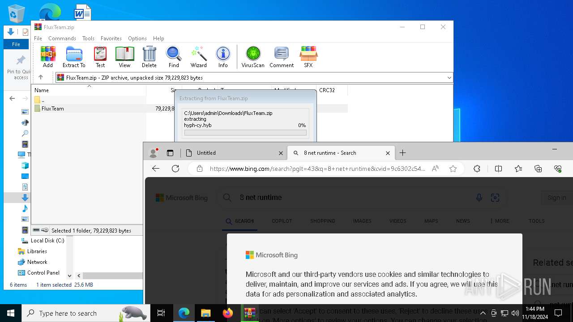The height and width of the screenshot is (322, 573).
Task: Open the File menu in WinRAR
Action: tap(38, 38)
